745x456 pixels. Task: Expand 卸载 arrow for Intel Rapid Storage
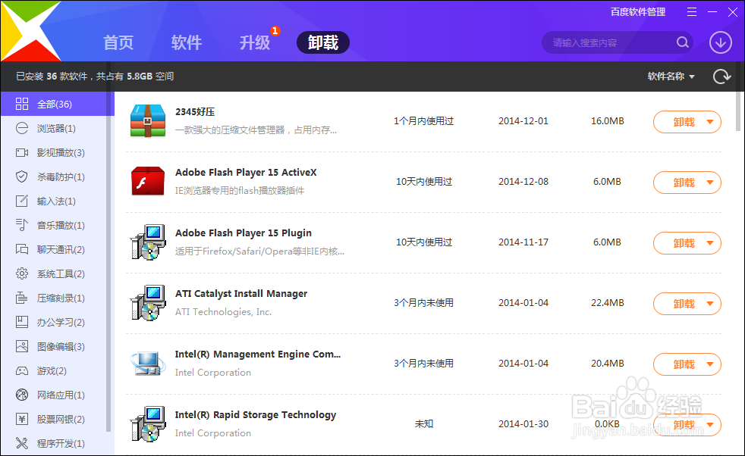710,425
